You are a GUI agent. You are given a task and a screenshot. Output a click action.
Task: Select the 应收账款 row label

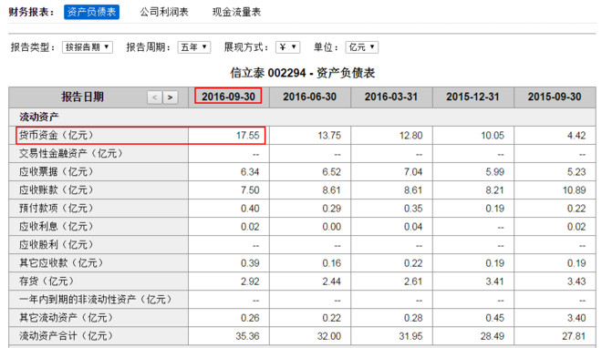pos(56,190)
